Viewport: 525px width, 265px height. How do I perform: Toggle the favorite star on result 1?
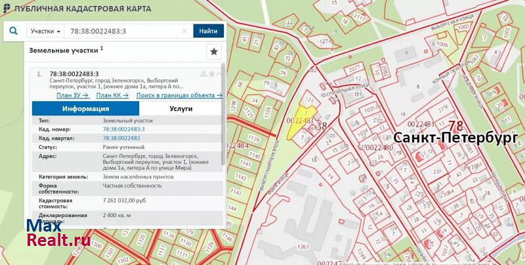[x=211, y=73]
